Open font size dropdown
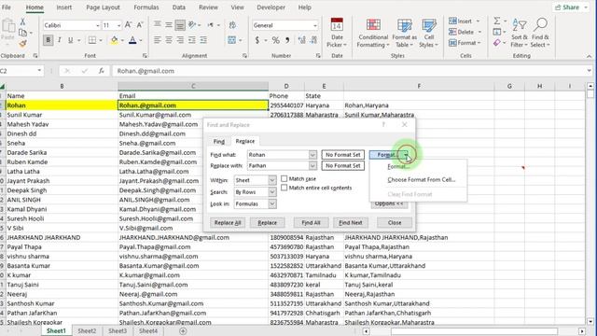 [x=118, y=25]
